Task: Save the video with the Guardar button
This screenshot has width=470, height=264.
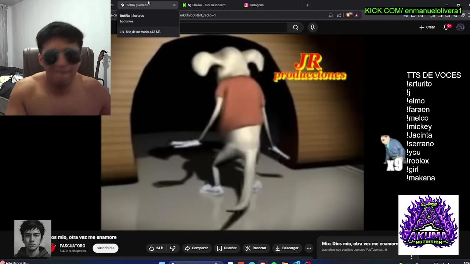Action: coord(227,248)
